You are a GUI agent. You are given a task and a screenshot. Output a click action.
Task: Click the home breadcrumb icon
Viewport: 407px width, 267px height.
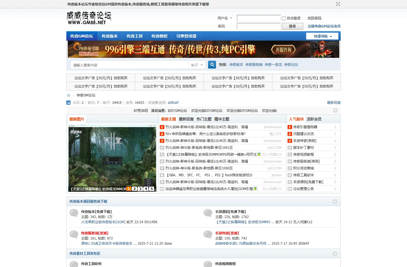point(69,95)
